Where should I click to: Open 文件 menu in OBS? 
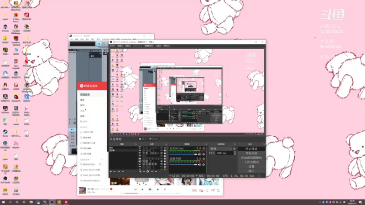(112, 46)
